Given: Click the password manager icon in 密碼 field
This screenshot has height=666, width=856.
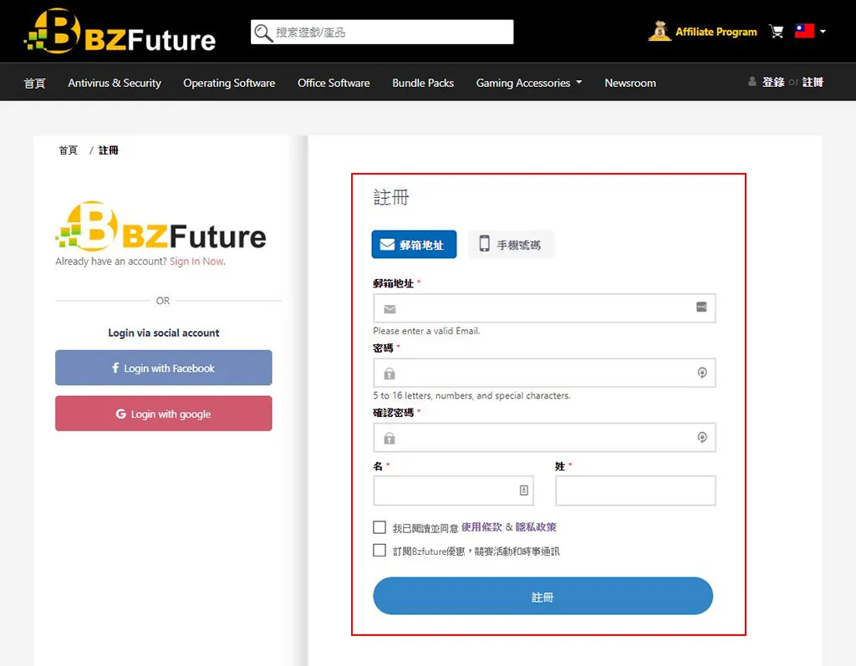Looking at the screenshot, I should 702,373.
